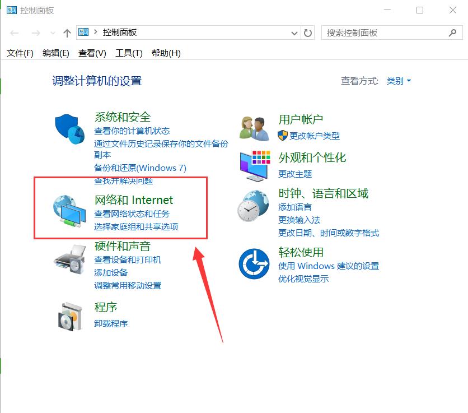468x413 pixels.
Task: Open the 帮助 menu
Action: click(165, 53)
